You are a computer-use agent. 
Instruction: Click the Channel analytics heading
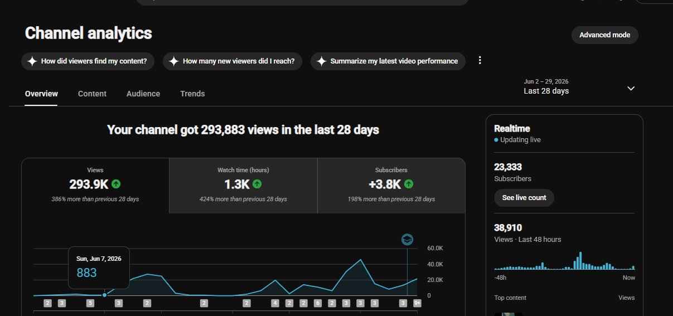point(89,33)
